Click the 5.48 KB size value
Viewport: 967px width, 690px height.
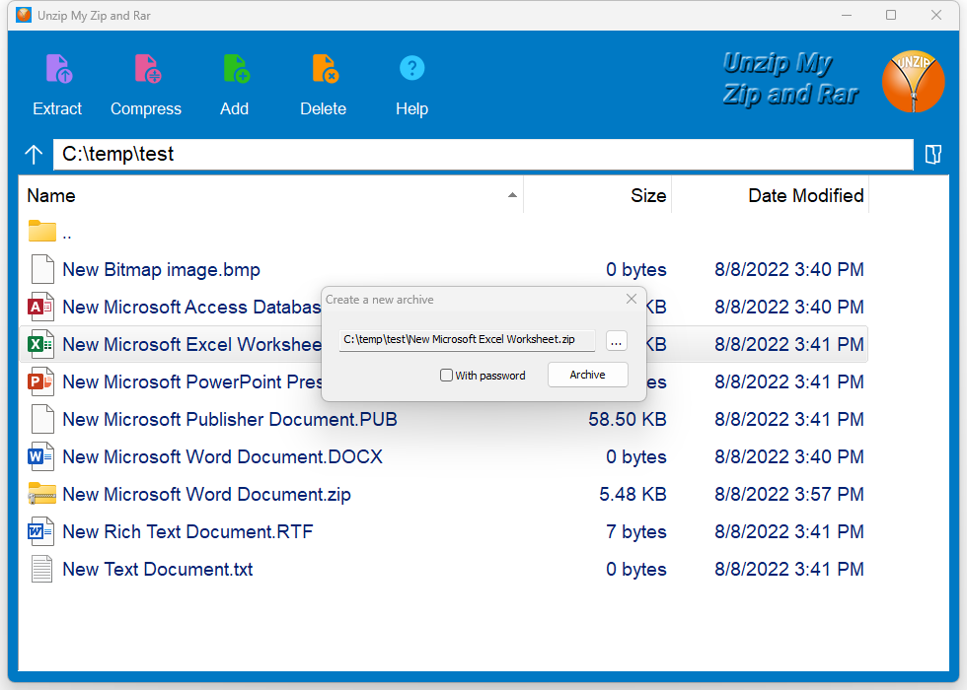(632, 494)
